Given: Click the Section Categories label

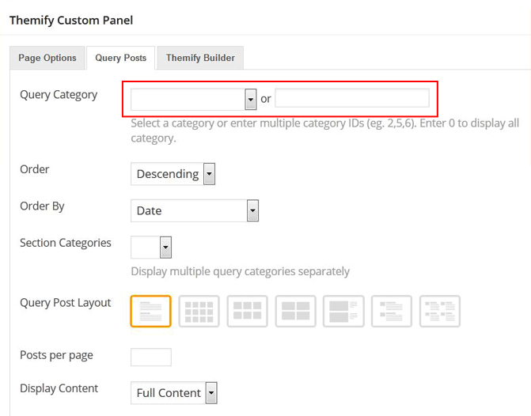Looking at the screenshot, I should (x=66, y=243).
